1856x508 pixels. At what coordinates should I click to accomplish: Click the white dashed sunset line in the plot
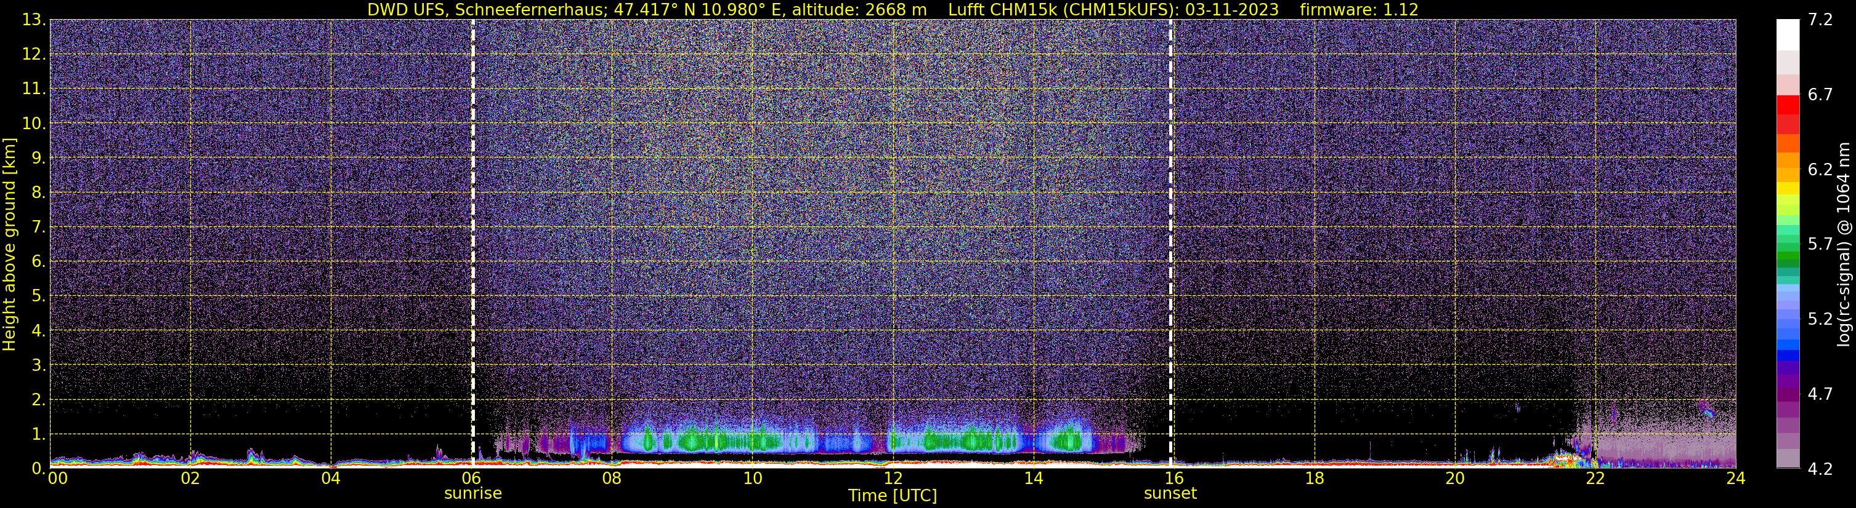tap(1171, 244)
